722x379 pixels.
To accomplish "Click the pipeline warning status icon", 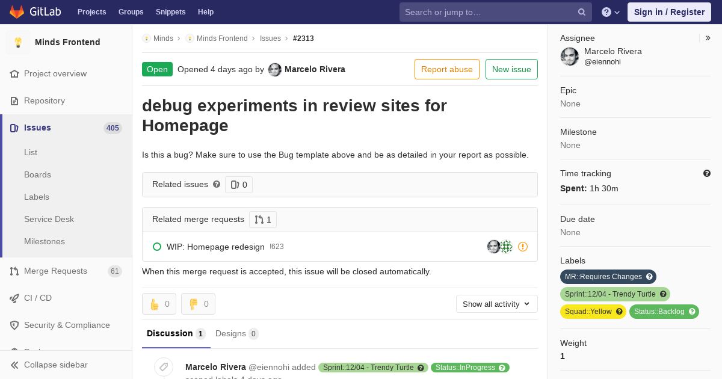I will pyautogui.click(x=523, y=247).
